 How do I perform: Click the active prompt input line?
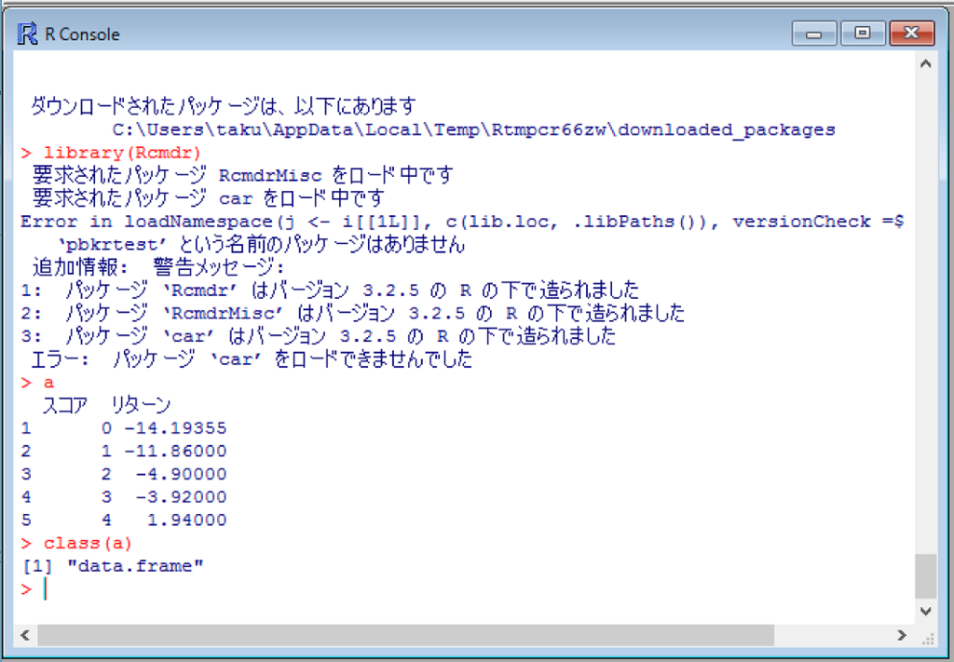tap(462, 589)
